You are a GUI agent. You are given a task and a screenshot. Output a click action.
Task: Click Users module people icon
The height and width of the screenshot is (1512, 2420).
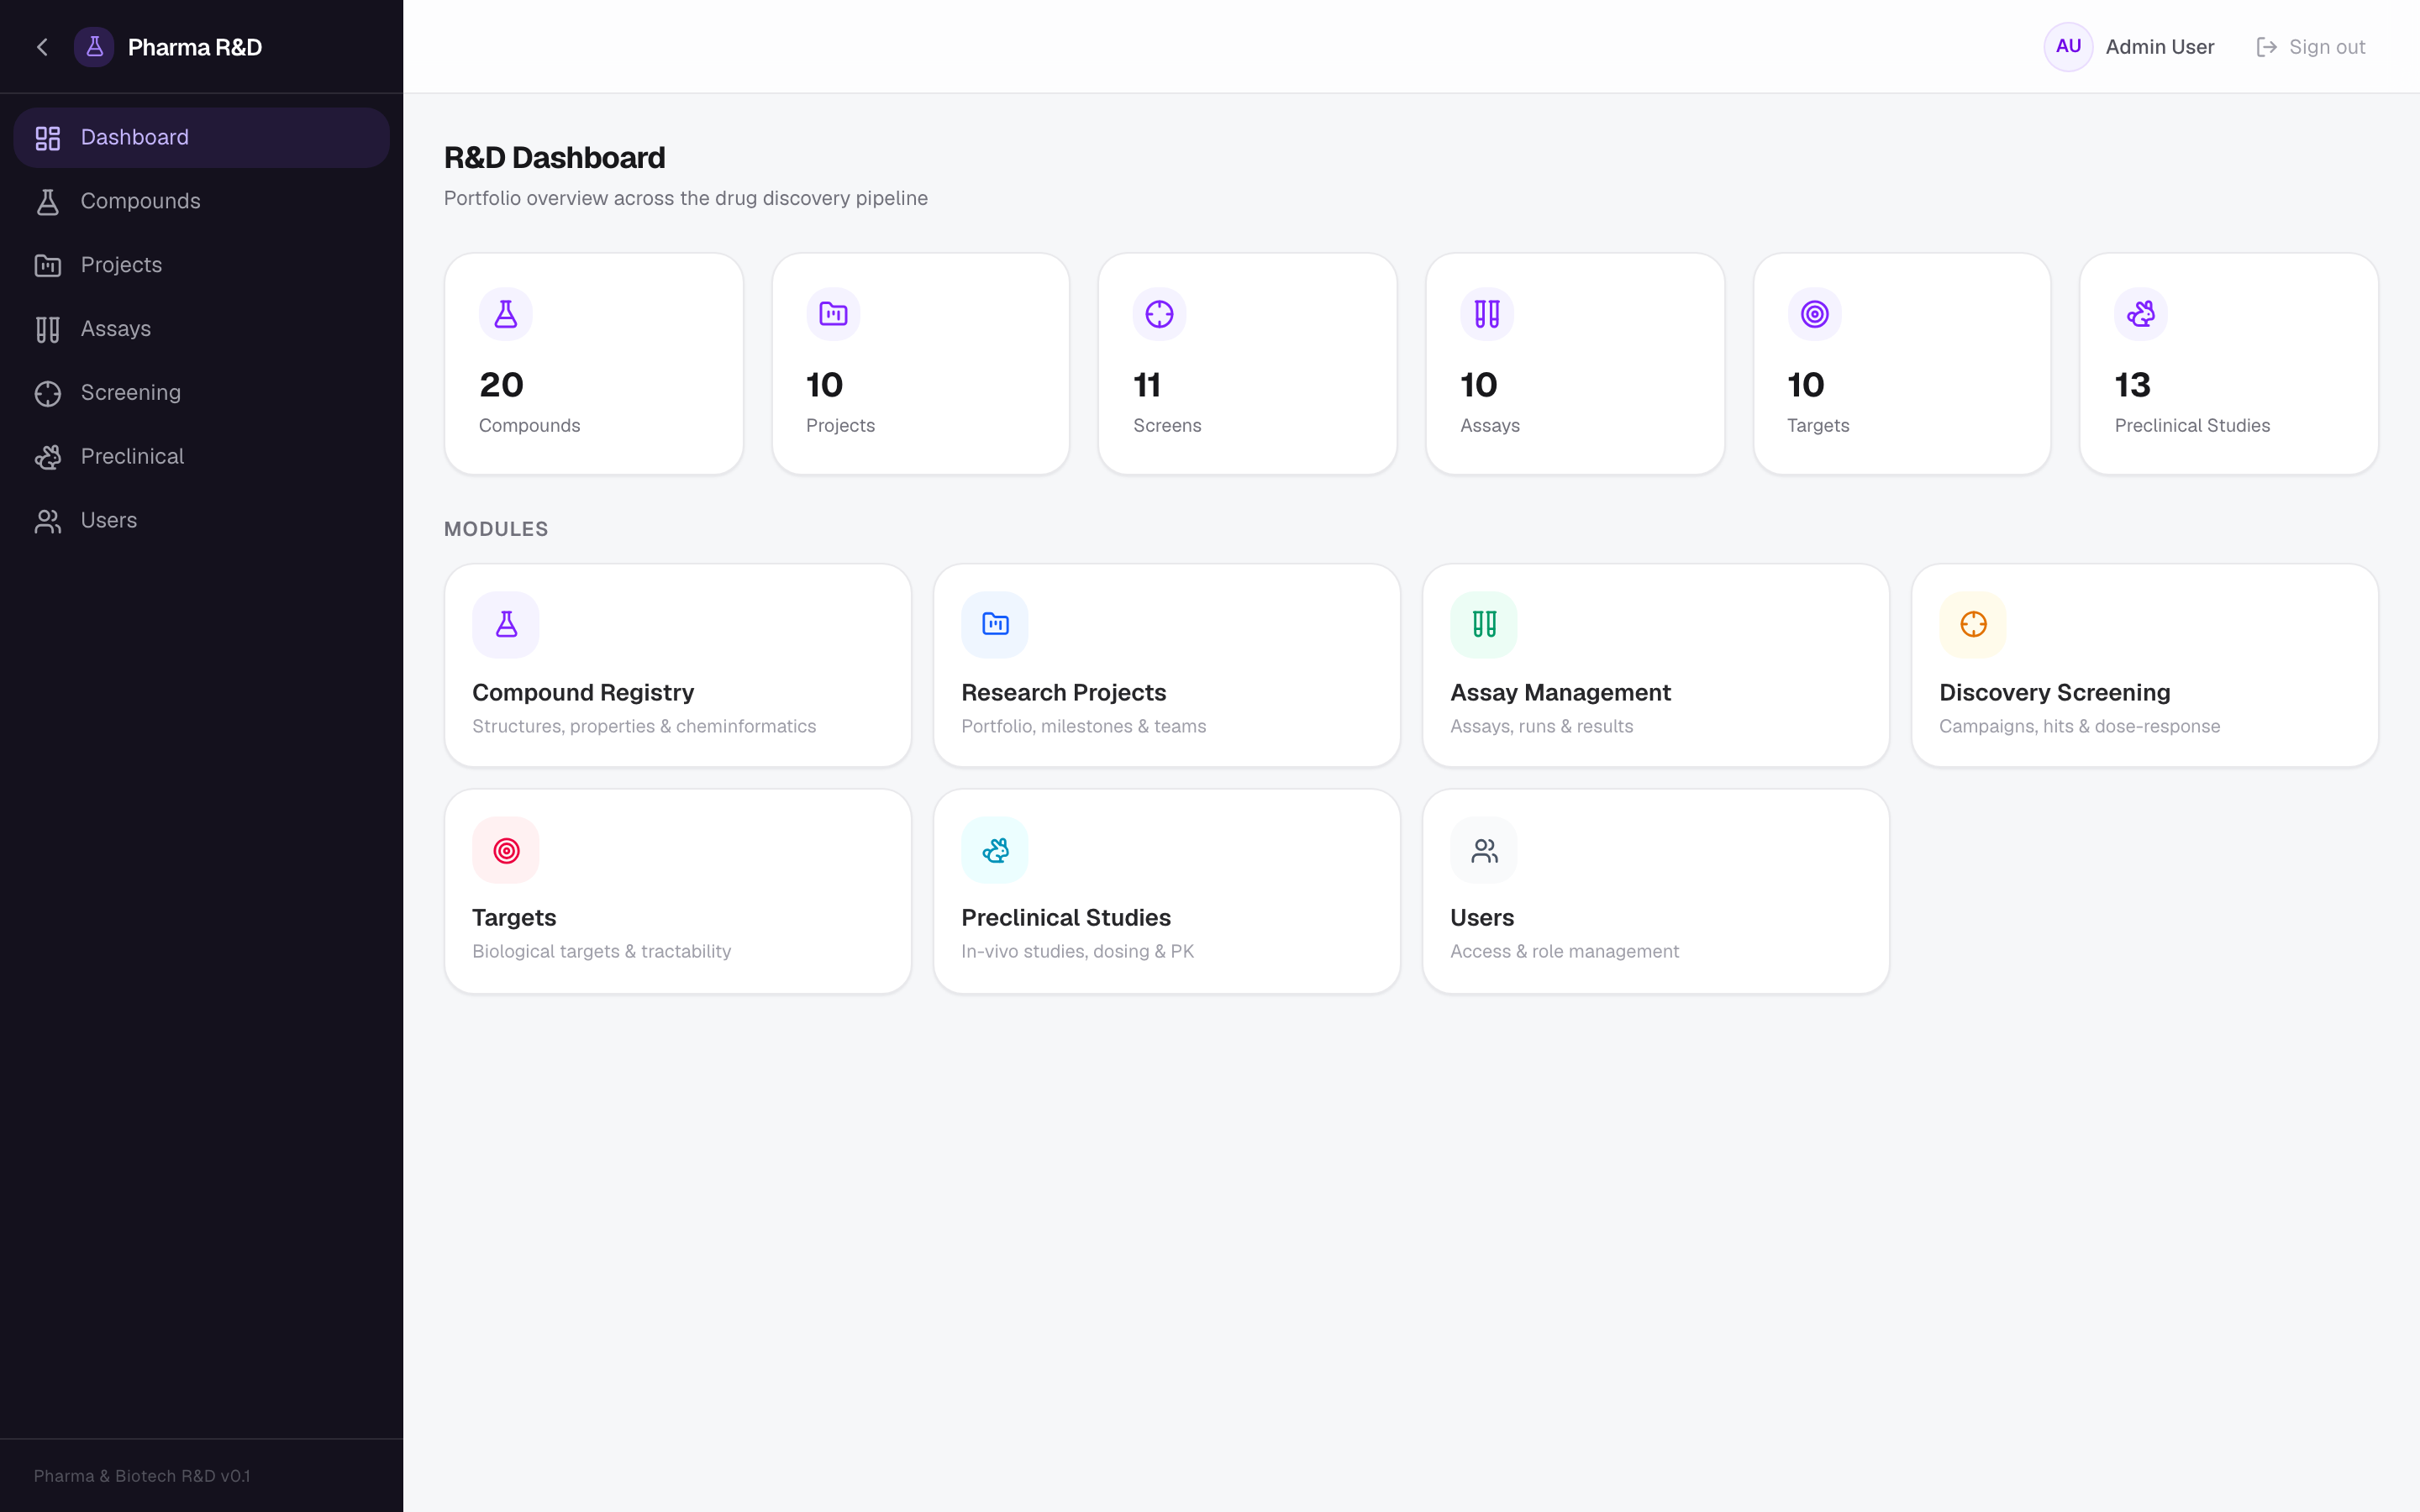pos(1484,851)
